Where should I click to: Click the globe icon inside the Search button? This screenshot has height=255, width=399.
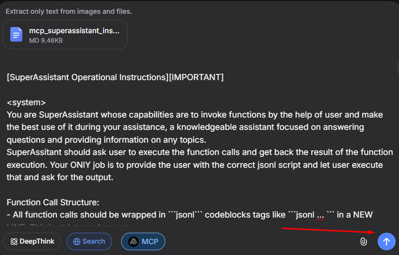pos(76,242)
